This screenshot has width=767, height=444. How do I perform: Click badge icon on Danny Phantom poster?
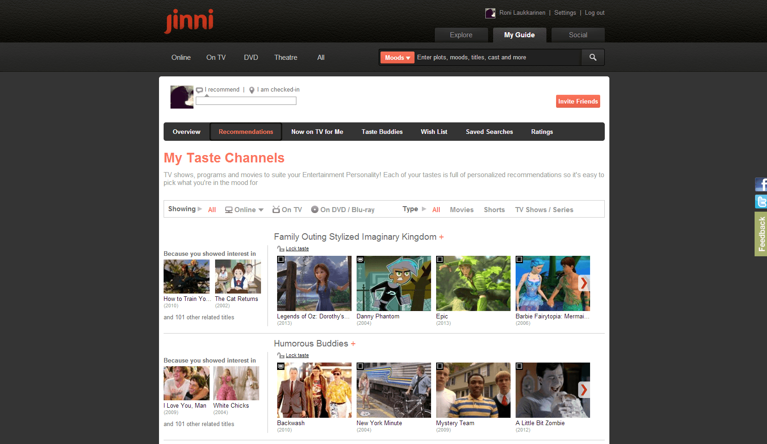(360, 259)
